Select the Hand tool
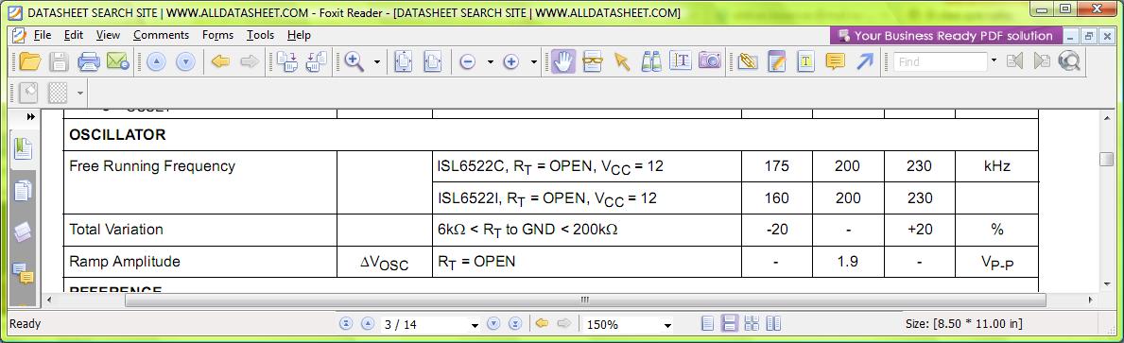The image size is (1124, 343). 563,61
